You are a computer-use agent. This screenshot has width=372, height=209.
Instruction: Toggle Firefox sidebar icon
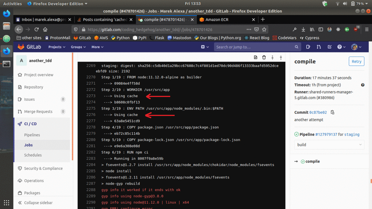pos(321,29)
